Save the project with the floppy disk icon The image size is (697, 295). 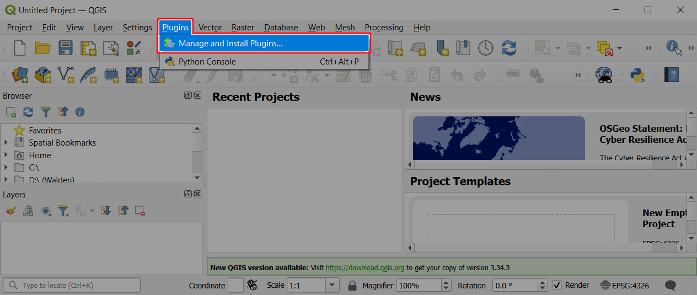66,48
